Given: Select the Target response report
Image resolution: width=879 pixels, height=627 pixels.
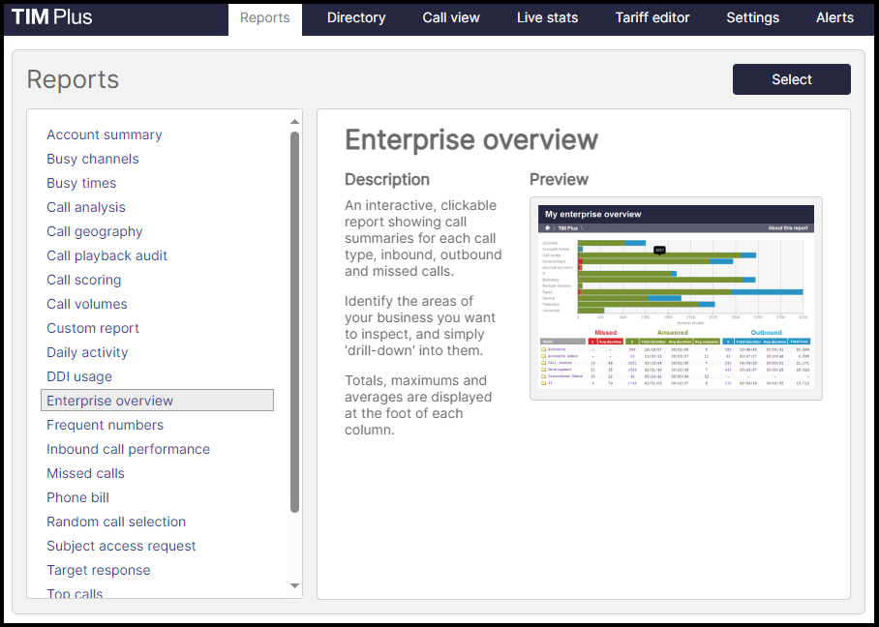Looking at the screenshot, I should [98, 570].
